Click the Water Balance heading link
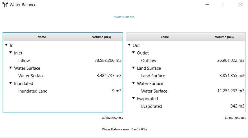 tap(124, 17)
